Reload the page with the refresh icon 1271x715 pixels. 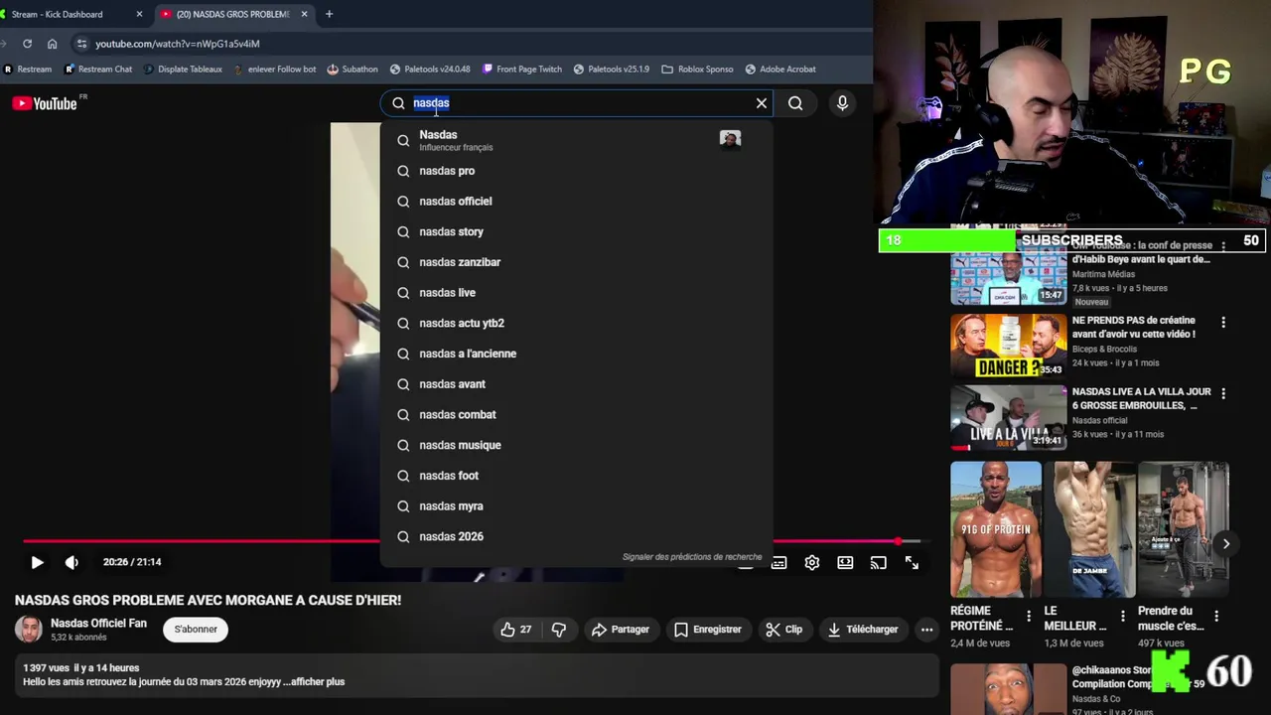coord(27,44)
